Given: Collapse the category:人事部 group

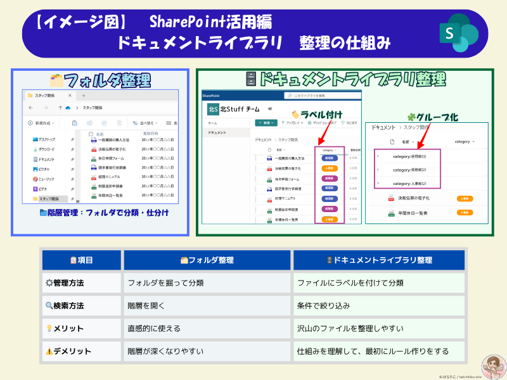Looking at the screenshot, I should pos(378,184).
